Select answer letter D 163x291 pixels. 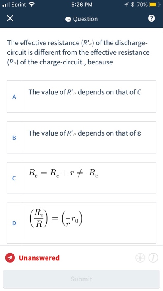pyautogui.click(x=14, y=223)
